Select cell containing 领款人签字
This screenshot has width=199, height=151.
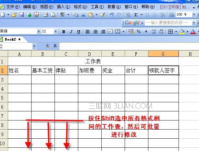[163, 70]
